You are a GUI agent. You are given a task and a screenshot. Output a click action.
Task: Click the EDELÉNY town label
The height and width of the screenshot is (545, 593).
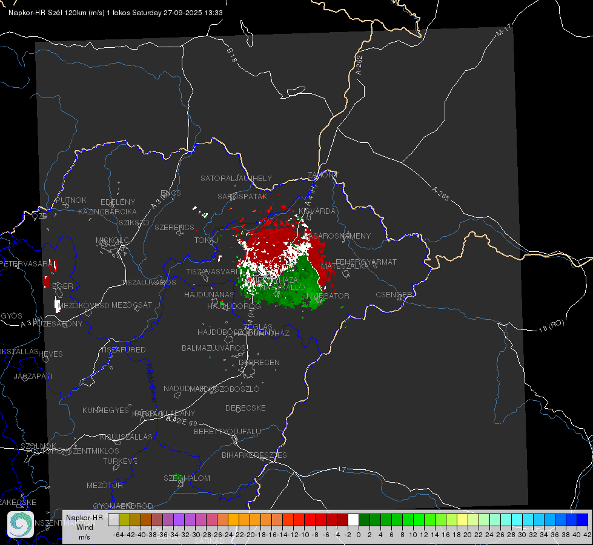pyautogui.click(x=118, y=202)
